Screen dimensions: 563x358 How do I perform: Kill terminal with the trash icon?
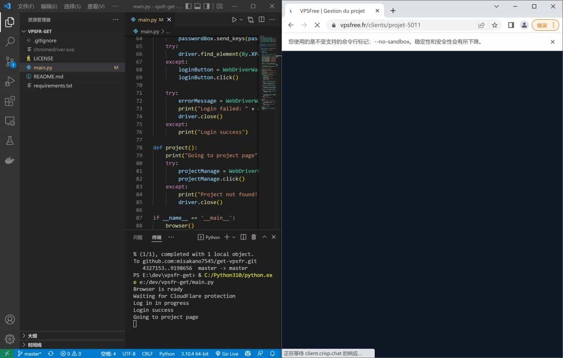click(x=254, y=237)
